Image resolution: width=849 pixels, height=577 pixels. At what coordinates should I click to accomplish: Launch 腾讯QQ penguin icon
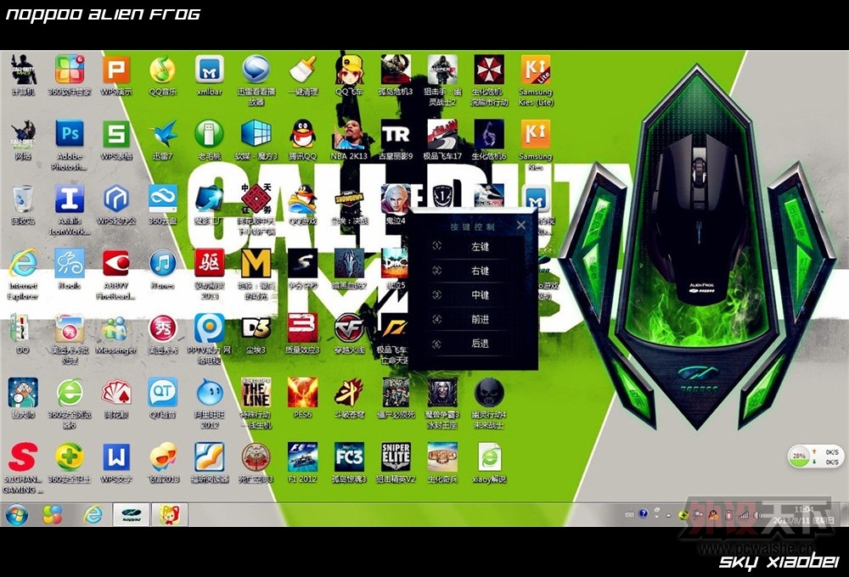pos(303,134)
